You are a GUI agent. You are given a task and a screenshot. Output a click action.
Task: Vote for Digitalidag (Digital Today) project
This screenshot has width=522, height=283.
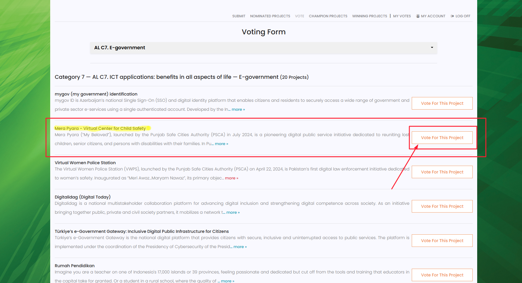coord(442,206)
